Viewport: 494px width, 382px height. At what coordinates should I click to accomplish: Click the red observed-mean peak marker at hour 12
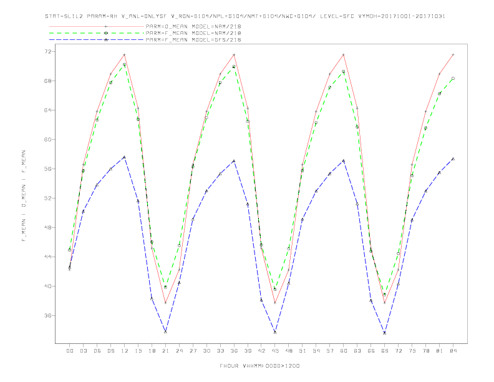pos(125,55)
